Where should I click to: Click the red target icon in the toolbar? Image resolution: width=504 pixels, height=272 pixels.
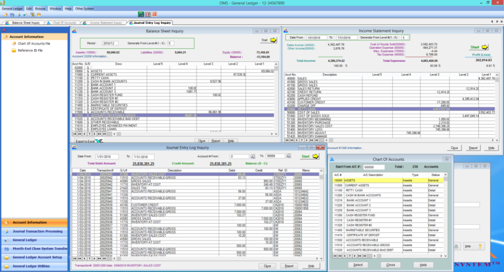point(154,15)
